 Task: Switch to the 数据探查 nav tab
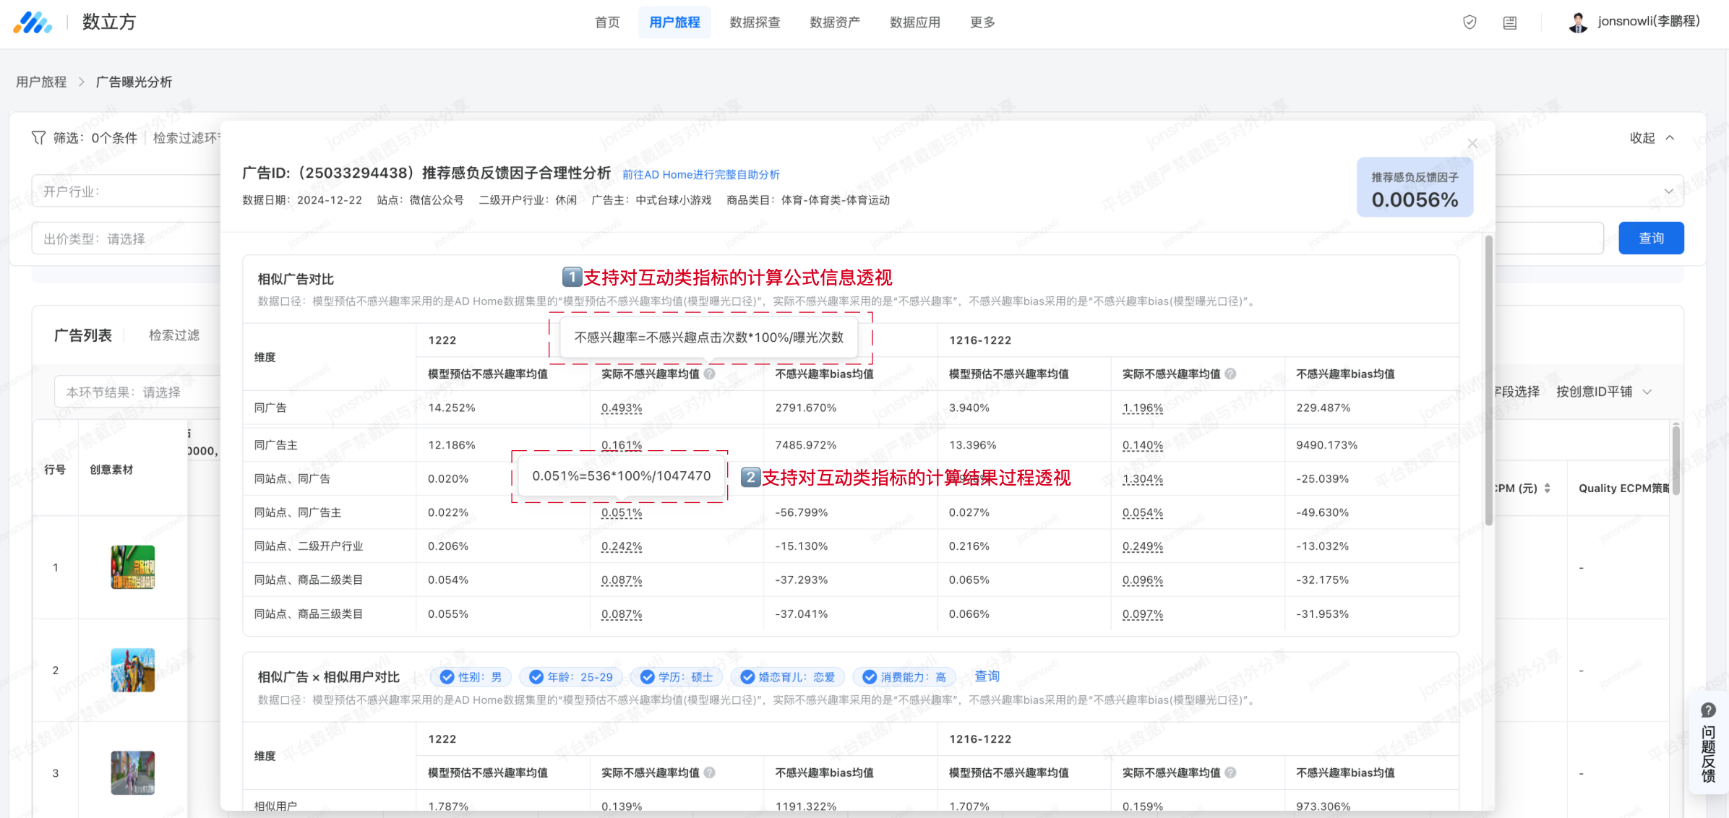tap(755, 22)
